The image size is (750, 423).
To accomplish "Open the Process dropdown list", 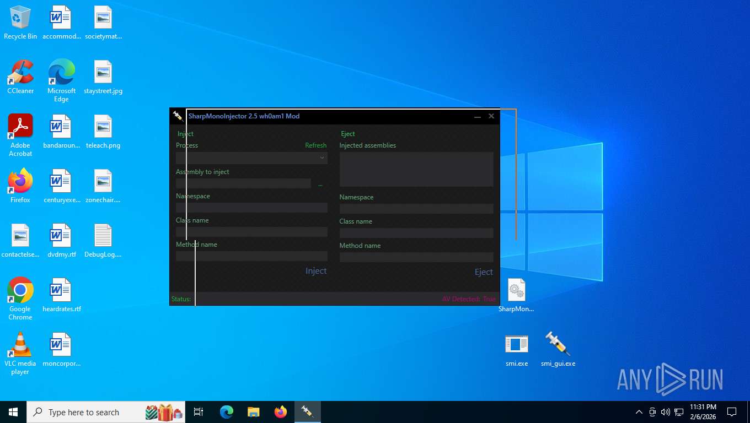I will [251, 158].
